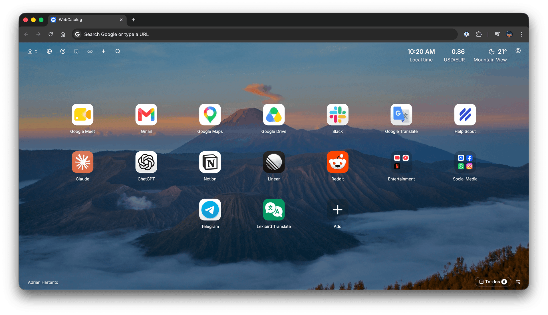Open Help Scout app
548x315 pixels.
(x=465, y=115)
